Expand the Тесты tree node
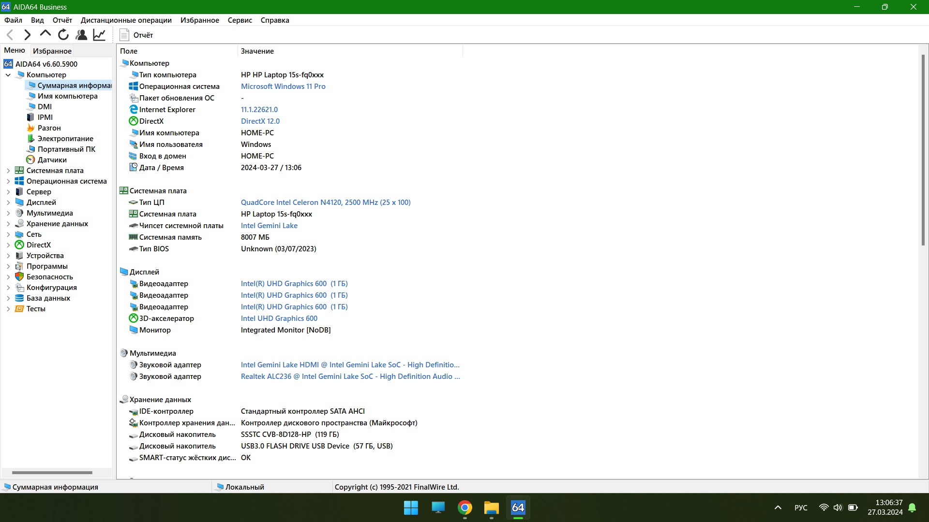Viewport: 929px width, 522px height. [x=8, y=309]
